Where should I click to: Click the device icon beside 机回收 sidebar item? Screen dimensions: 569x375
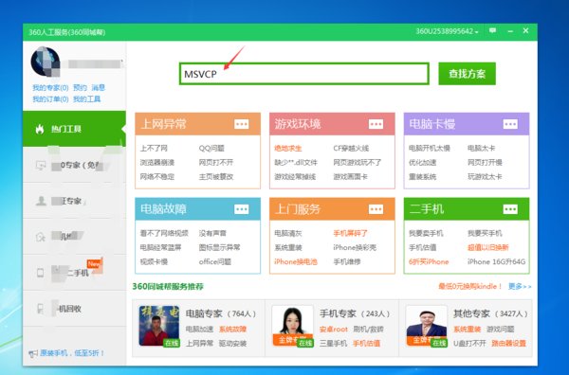(40, 309)
